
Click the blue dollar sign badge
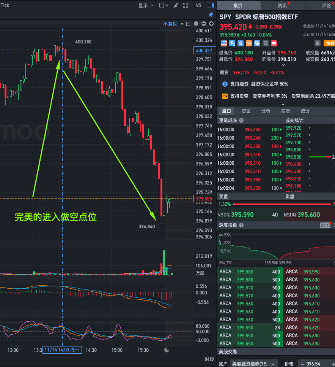[x=241, y=43]
